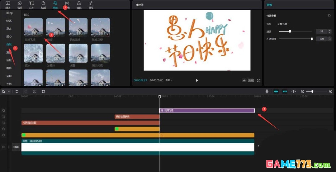Image resolution: width=336 pixels, height=172 pixels.
Task: Show the waveform scope in player
Action: coord(244,80)
